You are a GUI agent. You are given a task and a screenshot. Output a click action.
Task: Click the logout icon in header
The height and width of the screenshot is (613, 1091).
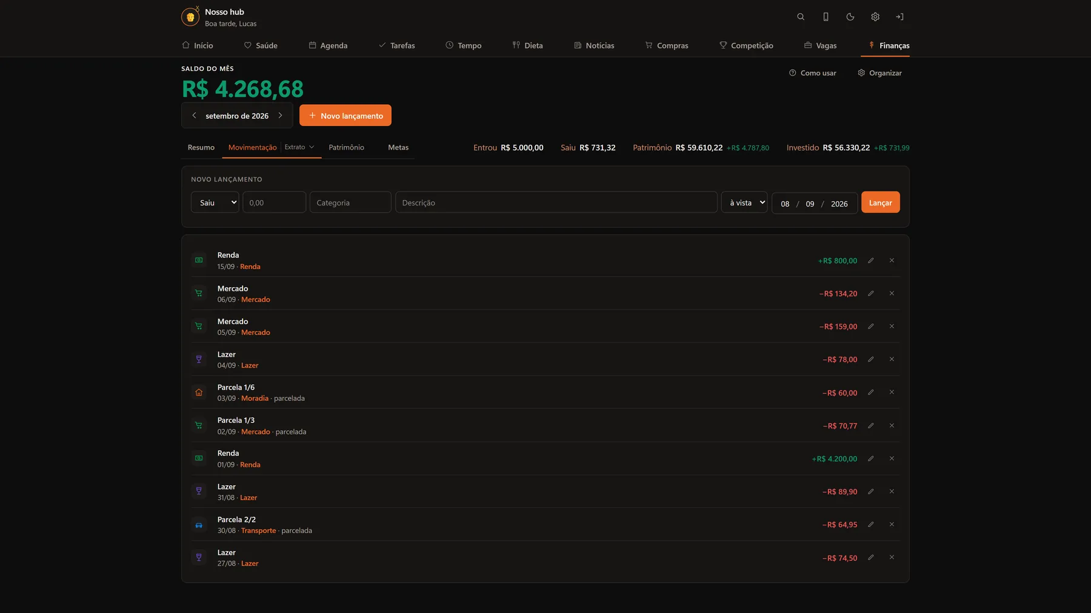pos(899,17)
